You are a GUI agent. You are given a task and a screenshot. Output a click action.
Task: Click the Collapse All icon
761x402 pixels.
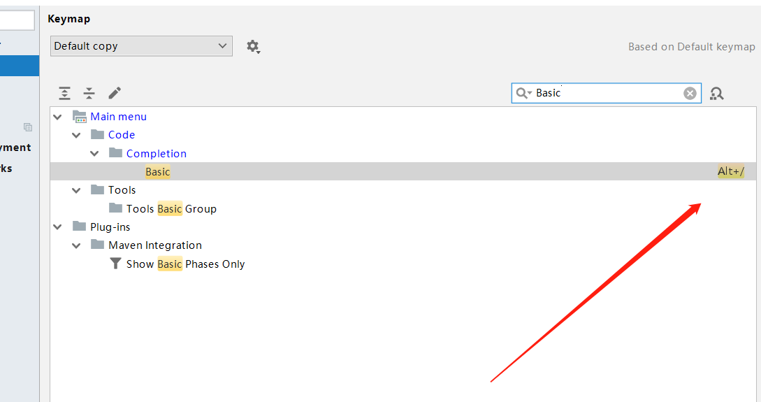pyautogui.click(x=89, y=93)
